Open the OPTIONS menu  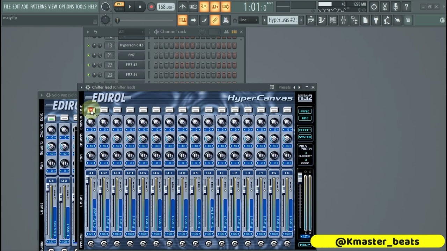66,7
